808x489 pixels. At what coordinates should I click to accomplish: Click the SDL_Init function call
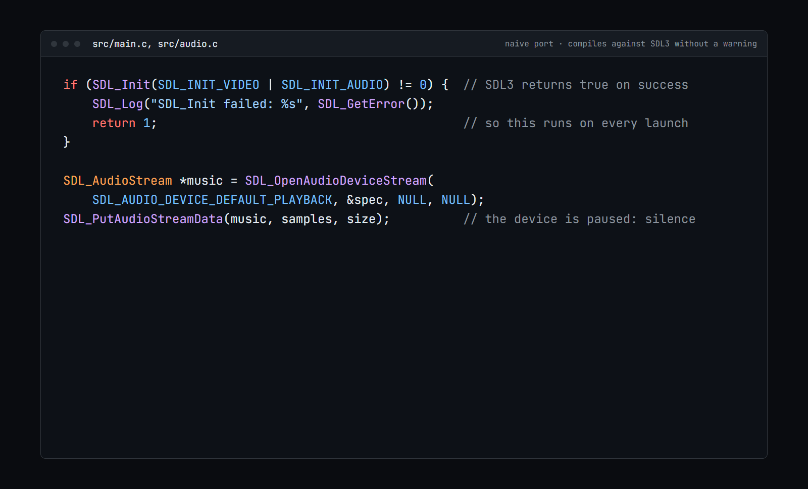(121, 84)
